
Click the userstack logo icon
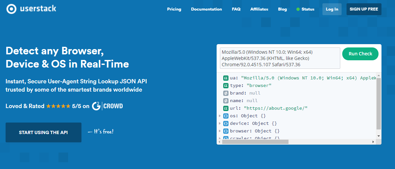point(11,9)
